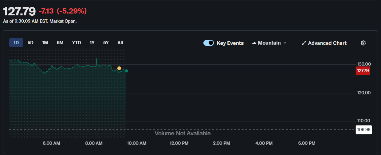Switch to the 5D time range
Screen dimensions: 381x155
tap(30, 43)
